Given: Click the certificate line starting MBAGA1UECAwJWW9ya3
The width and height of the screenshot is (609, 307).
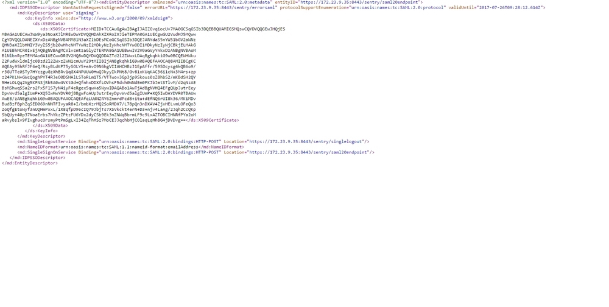Looking at the screenshot, I should pyautogui.click(x=99, y=34).
